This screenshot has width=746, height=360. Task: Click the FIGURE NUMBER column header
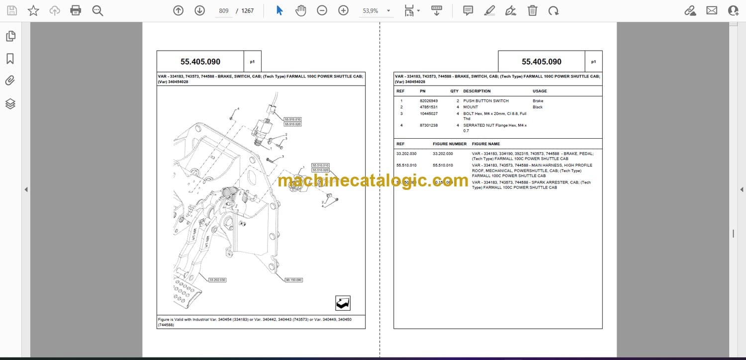click(x=450, y=144)
